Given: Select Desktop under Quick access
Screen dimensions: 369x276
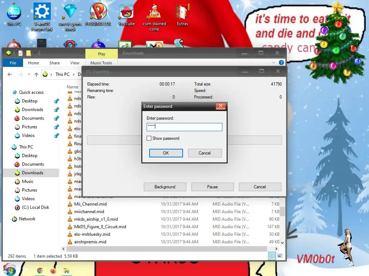Looking at the screenshot, I should 30,101.
